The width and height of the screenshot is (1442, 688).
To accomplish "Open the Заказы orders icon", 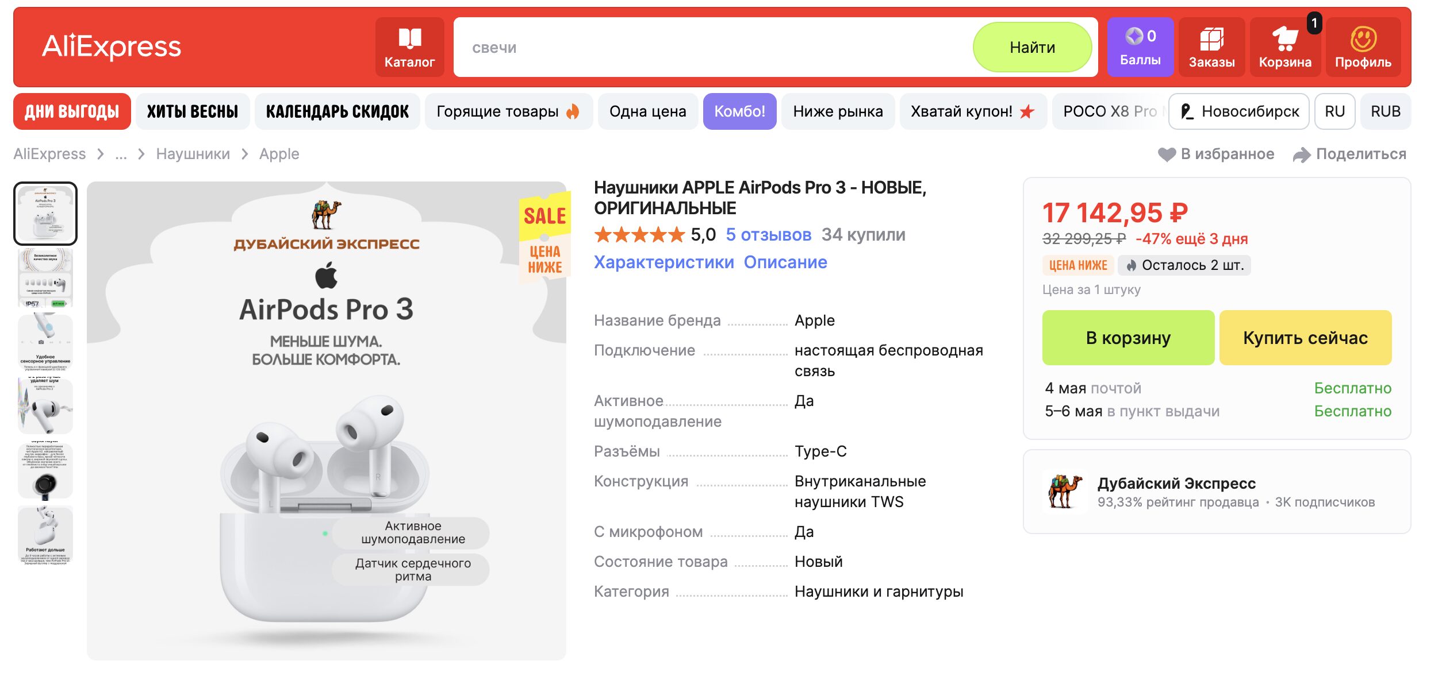I will (x=1213, y=38).
